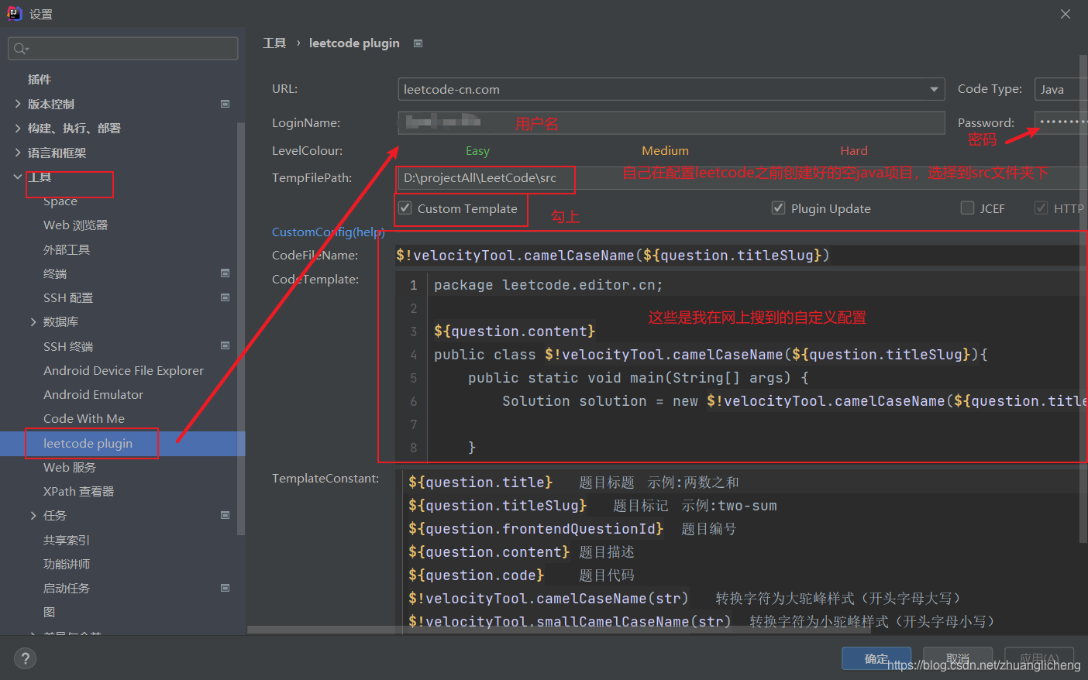Expand the 数据库 tree node

pos(33,321)
